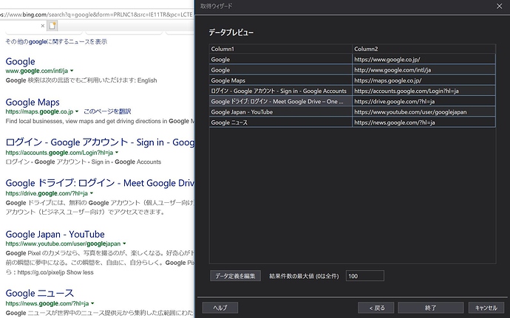Click 'その他のgoogleに関するニュースを表示' link

[56, 41]
